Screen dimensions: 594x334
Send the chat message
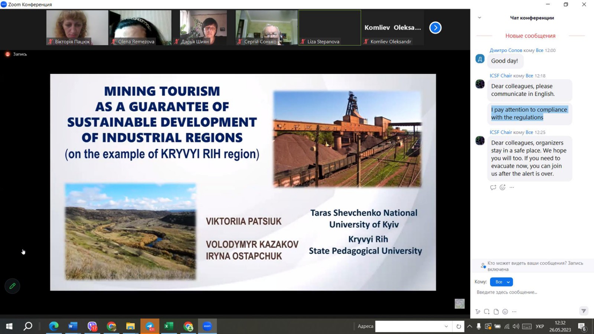(x=584, y=311)
